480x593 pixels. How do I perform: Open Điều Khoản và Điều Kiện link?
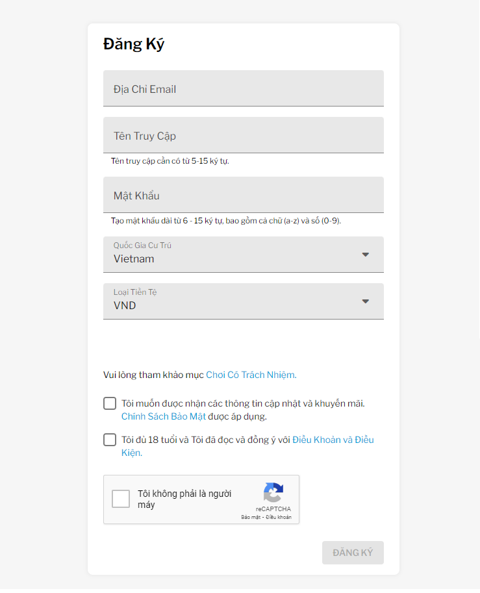point(247,446)
